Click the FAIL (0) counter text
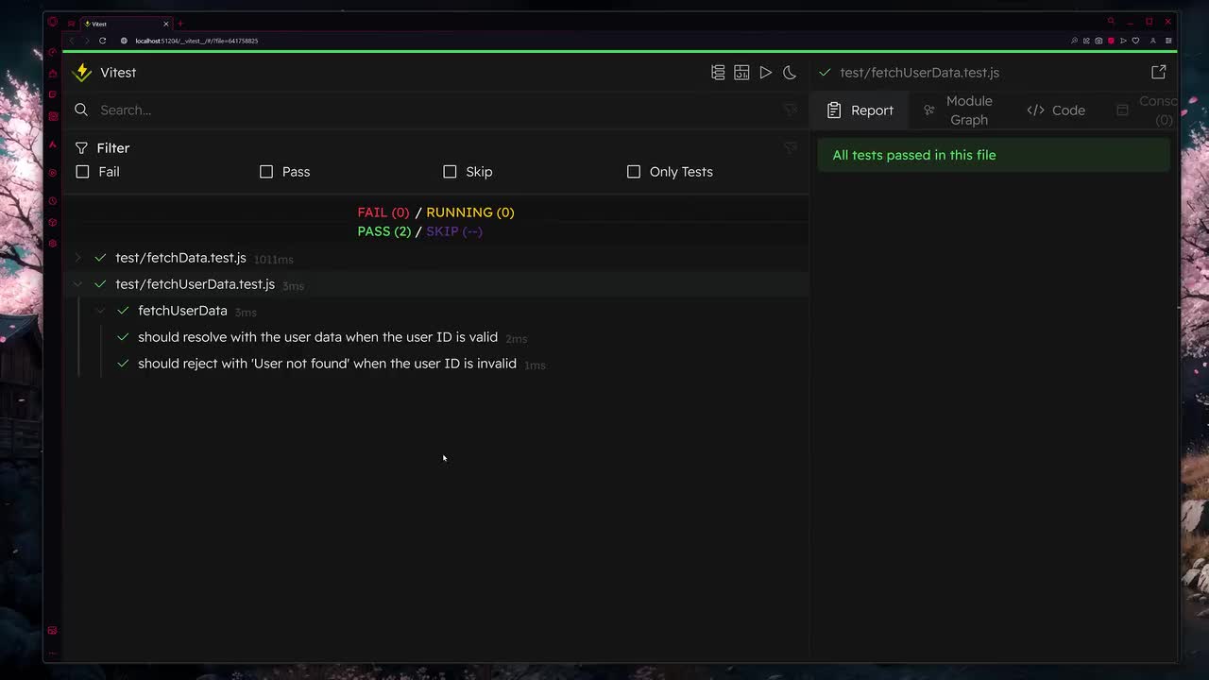Image resolution: width=1209 pixels, height=680 pixels. coord(383,212)
